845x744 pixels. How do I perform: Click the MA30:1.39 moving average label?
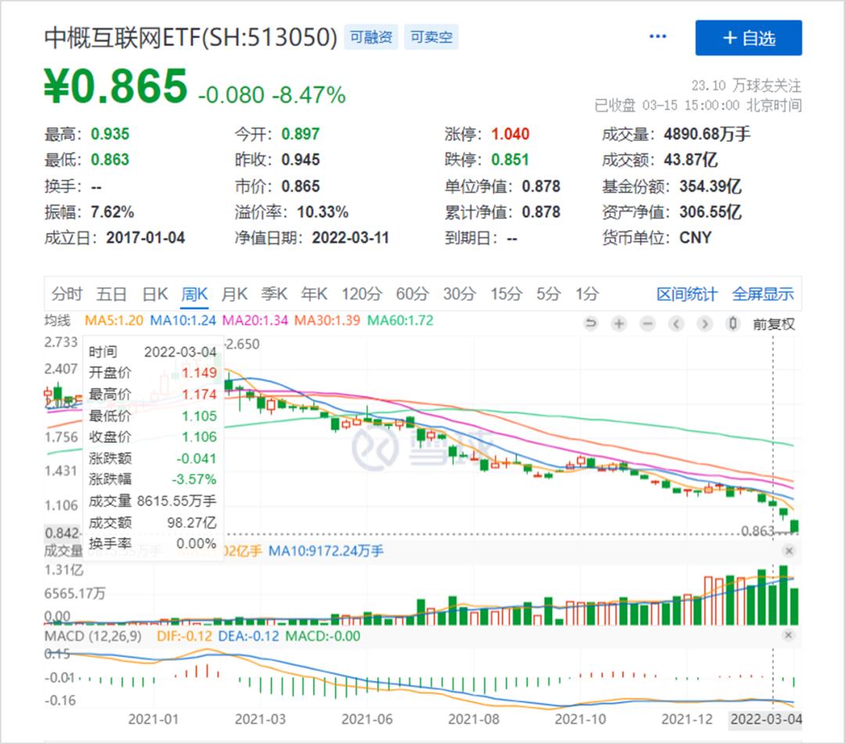[x=327, y=321]
